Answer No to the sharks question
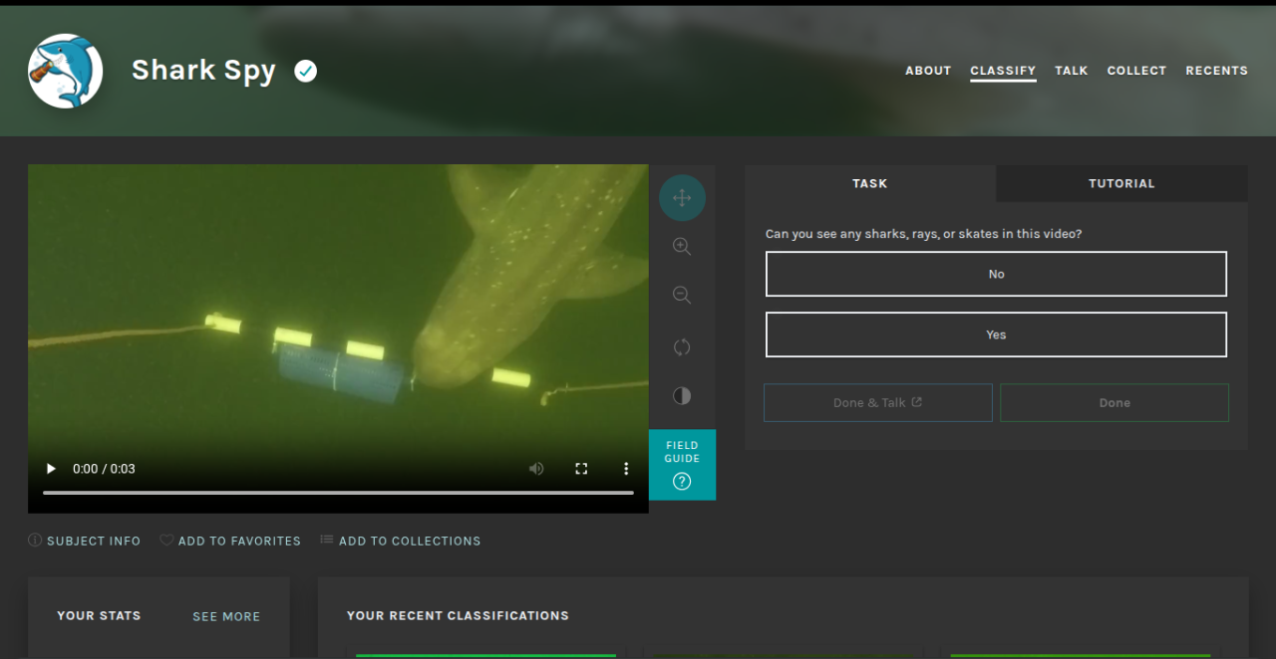This screenshot has height=659, width=1276. click(996, 274)
